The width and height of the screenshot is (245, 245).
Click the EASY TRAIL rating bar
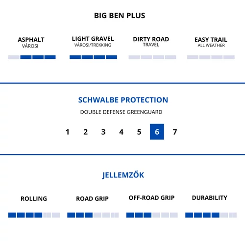(211, 57)
